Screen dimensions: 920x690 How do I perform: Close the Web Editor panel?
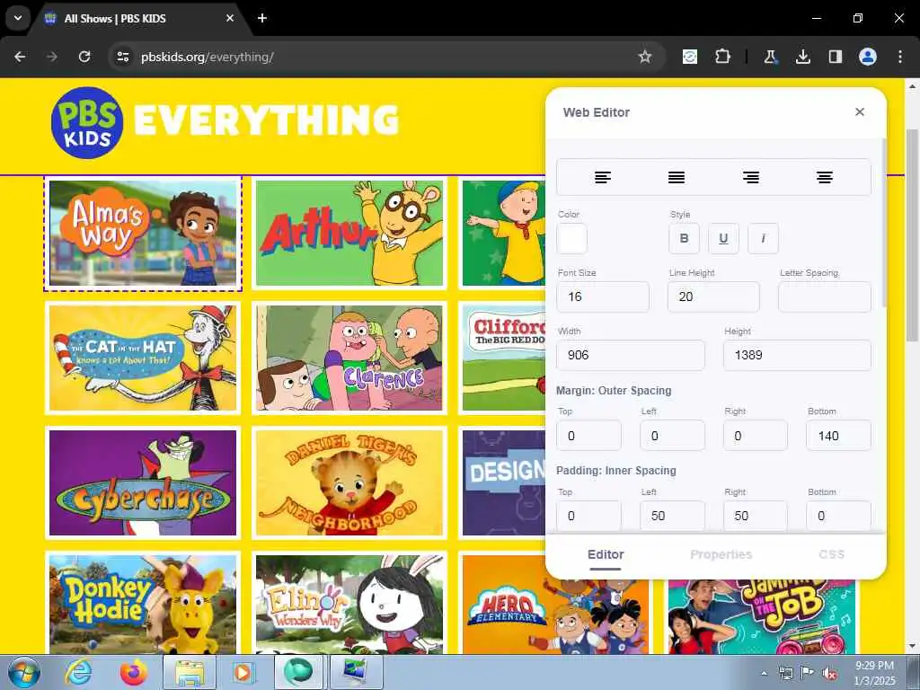tap(860, 112)
